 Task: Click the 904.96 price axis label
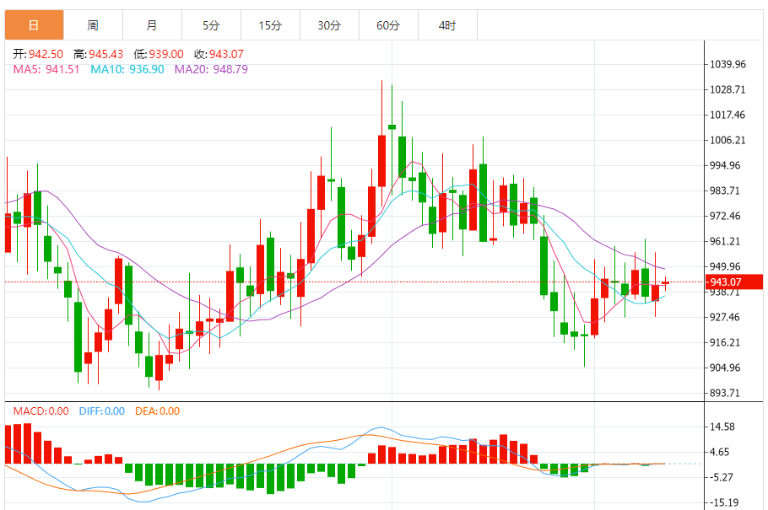coord(725,368)
